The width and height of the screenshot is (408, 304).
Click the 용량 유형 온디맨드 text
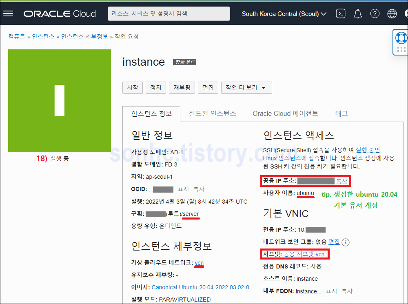click(x=171, y=226)
